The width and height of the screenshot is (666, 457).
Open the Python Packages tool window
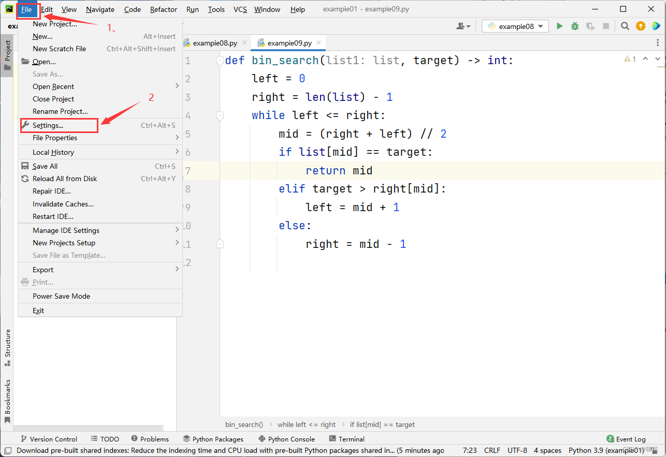coord(213,439)
